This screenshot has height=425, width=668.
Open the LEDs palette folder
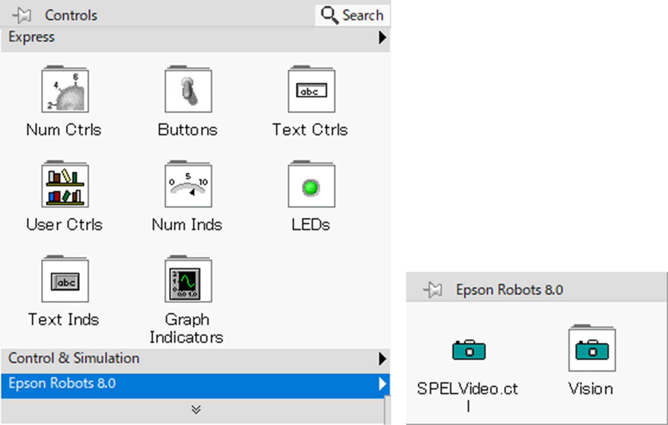point(311,185)
